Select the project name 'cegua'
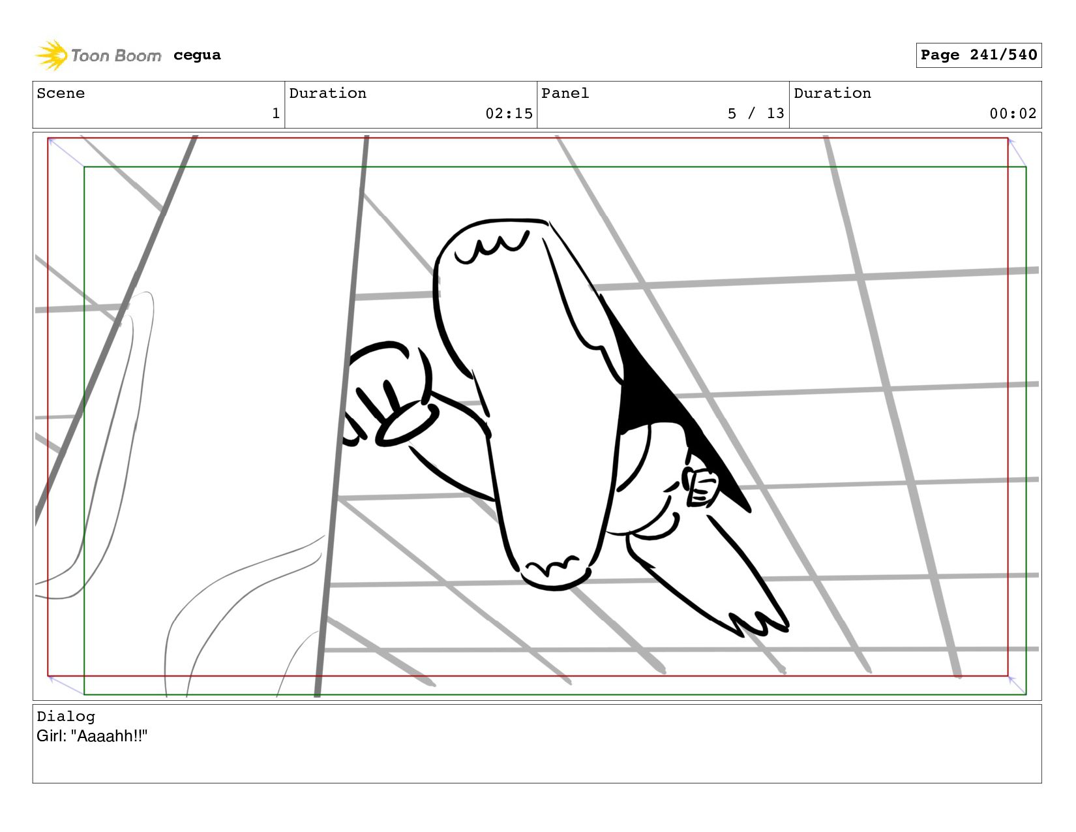 coord(197,55)
